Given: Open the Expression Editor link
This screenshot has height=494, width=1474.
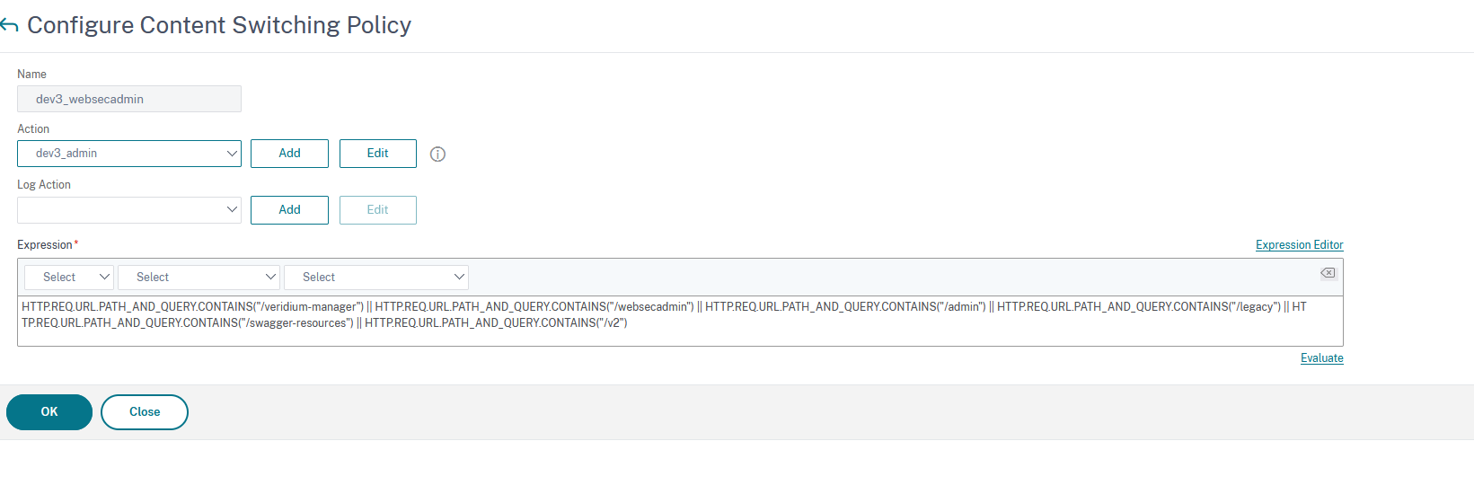Looking at the screenshot, I should click(1299, 245).
